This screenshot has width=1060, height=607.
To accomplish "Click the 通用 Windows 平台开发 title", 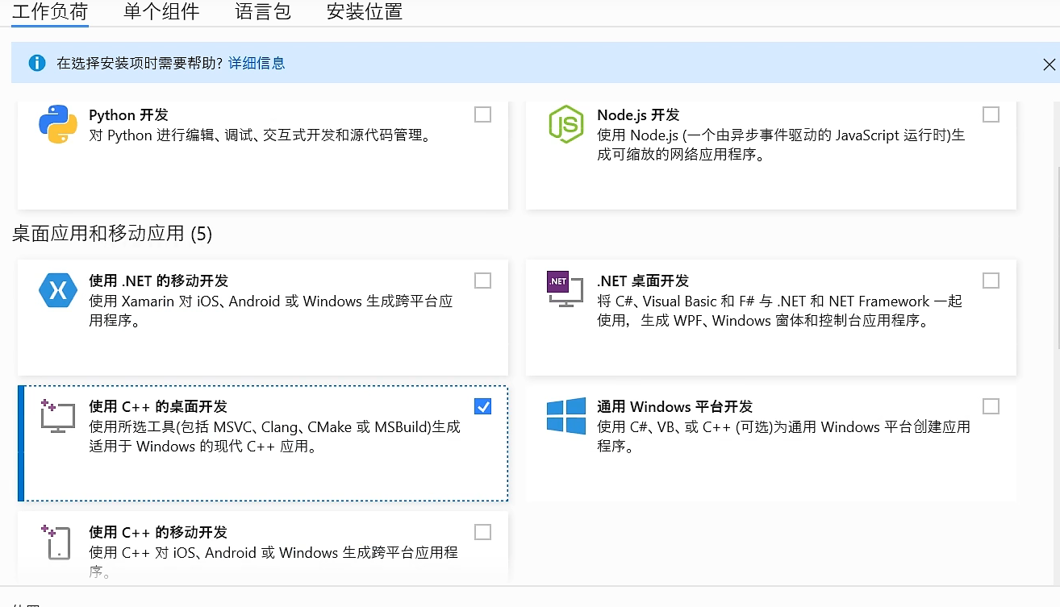I will click(x=674, y=406).
